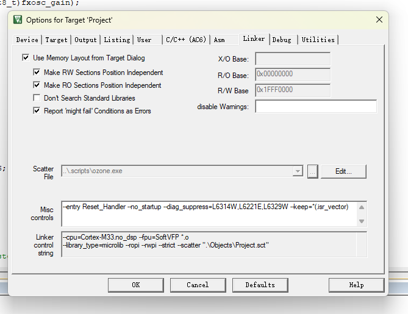Click the Misc controls scroll down arrow
Viewport: 408px width, 314px height.
tap(362, 221)
